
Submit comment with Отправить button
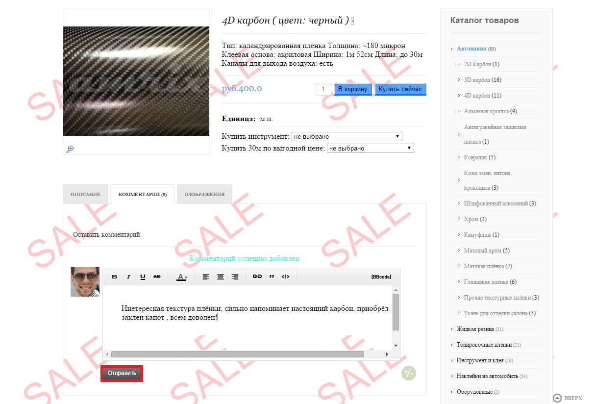(x=122, y=373)
